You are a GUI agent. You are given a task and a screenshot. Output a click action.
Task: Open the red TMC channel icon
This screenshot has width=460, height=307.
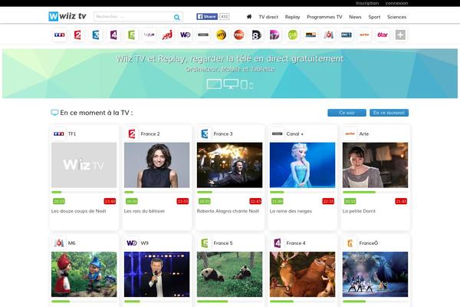click(x=238, y=35)
